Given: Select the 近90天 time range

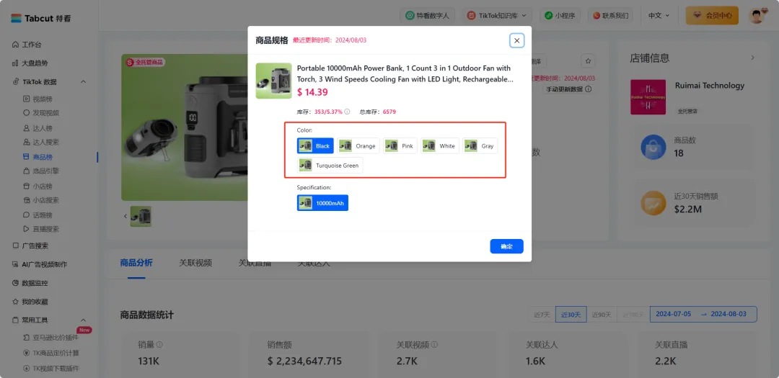Looking at the screenshot, I should coord(601,315).
